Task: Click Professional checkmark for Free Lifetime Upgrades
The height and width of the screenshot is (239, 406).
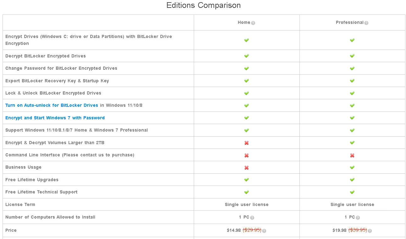Action: (352, 180)
